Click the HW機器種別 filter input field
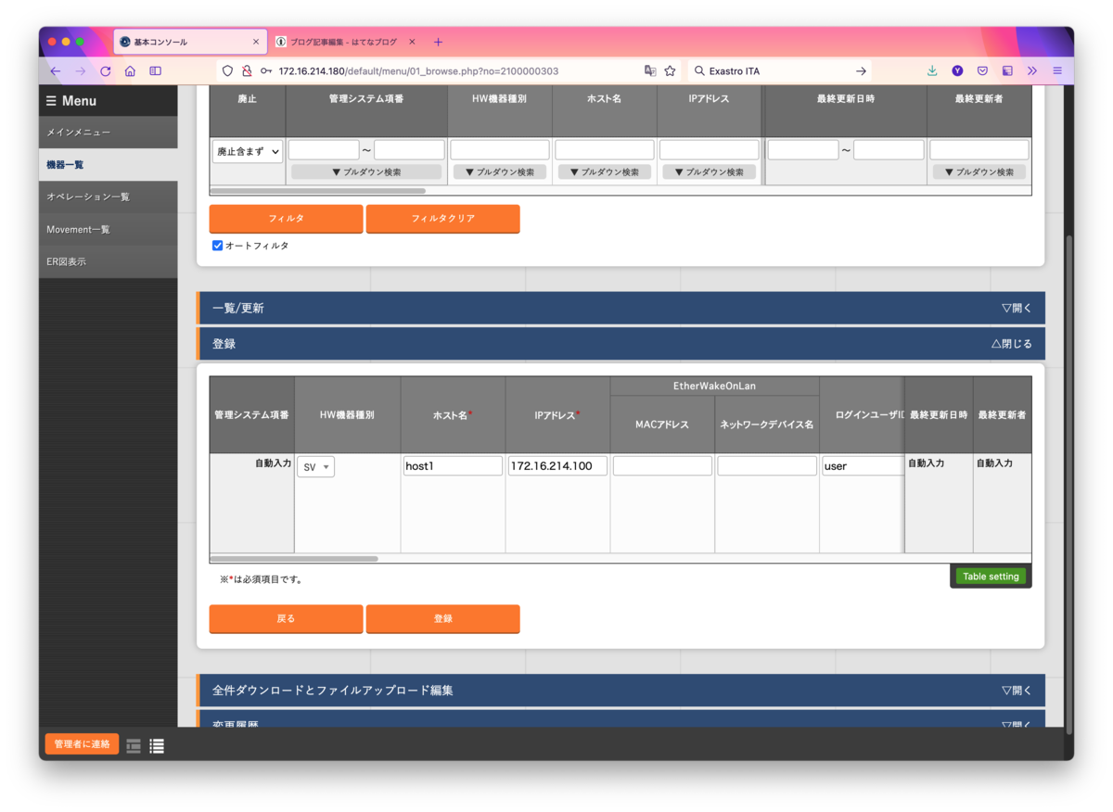The width and height of the screenshot is (1113, 812). click(500, 149)
